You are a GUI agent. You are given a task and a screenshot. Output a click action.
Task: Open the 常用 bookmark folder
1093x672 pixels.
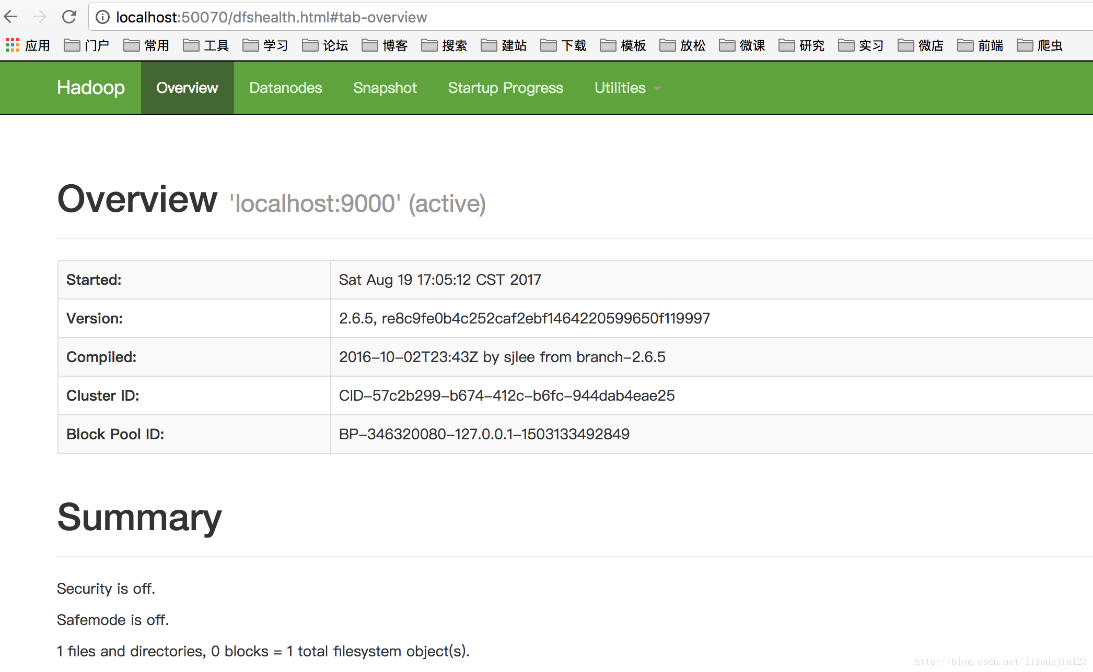(x=146, y=45)
